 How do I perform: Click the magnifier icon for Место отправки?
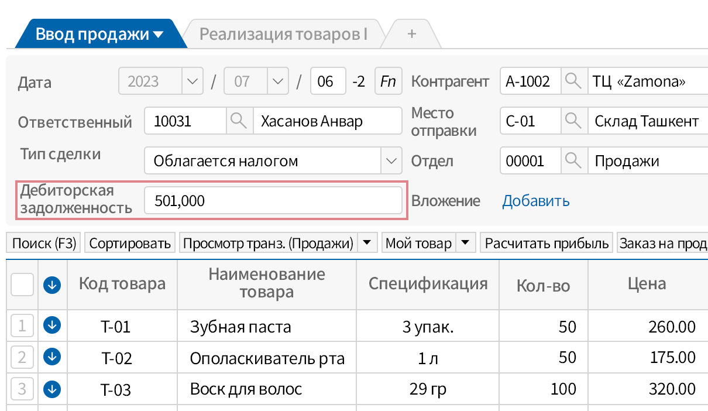tap(573, 121)
